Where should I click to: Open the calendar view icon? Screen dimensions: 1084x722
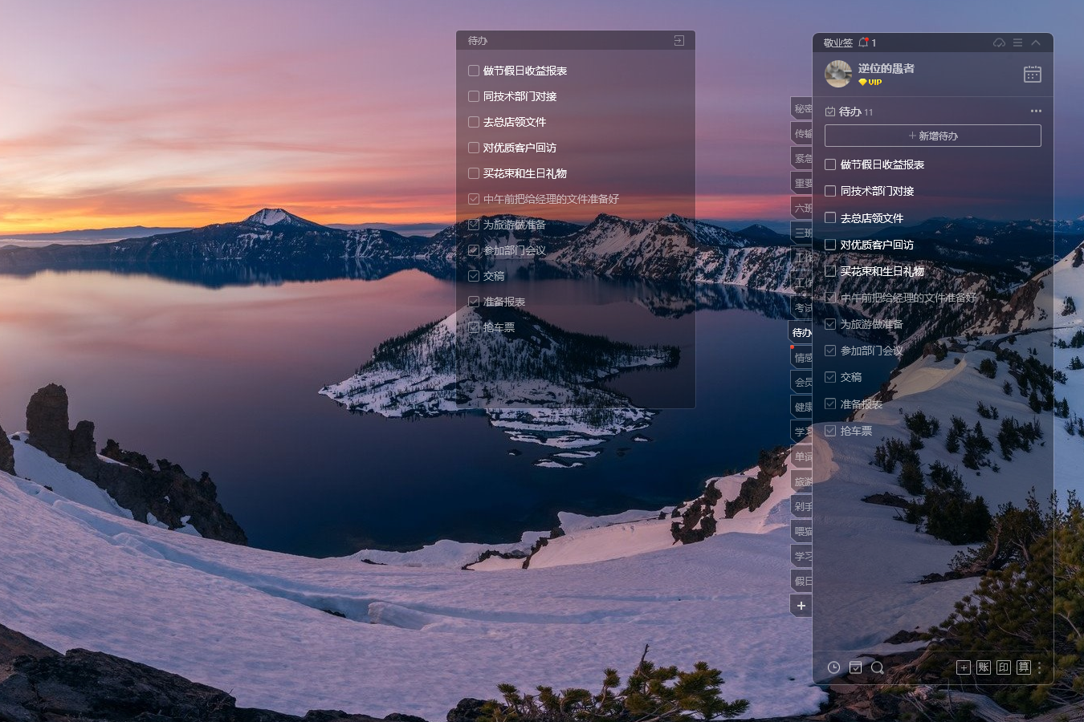tap(1033, 74)
